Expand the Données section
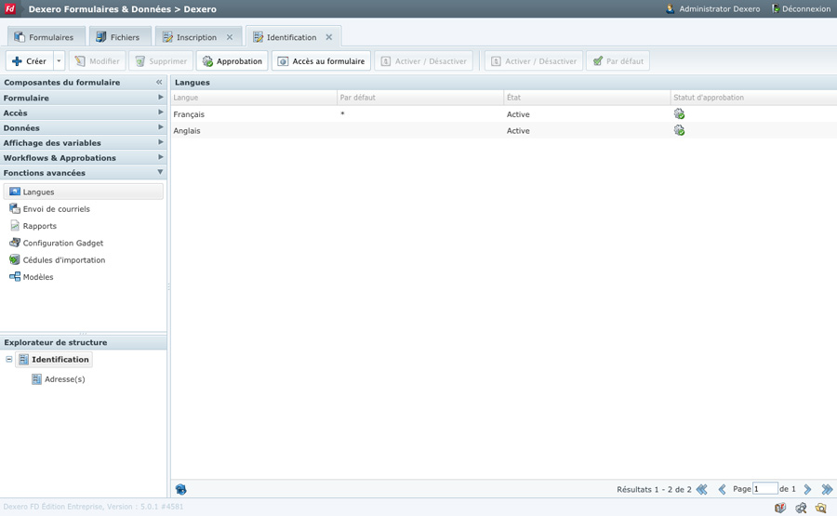The height and width of the screenshot is (516, 837). click(160, 127)
